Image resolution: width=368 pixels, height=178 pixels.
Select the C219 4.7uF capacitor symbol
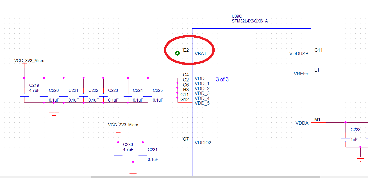coord(25,95)
